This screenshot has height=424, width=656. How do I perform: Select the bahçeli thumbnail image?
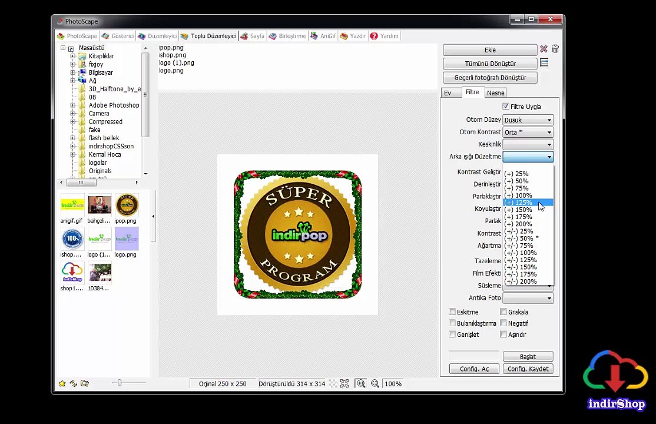click(x=100, y=206)
